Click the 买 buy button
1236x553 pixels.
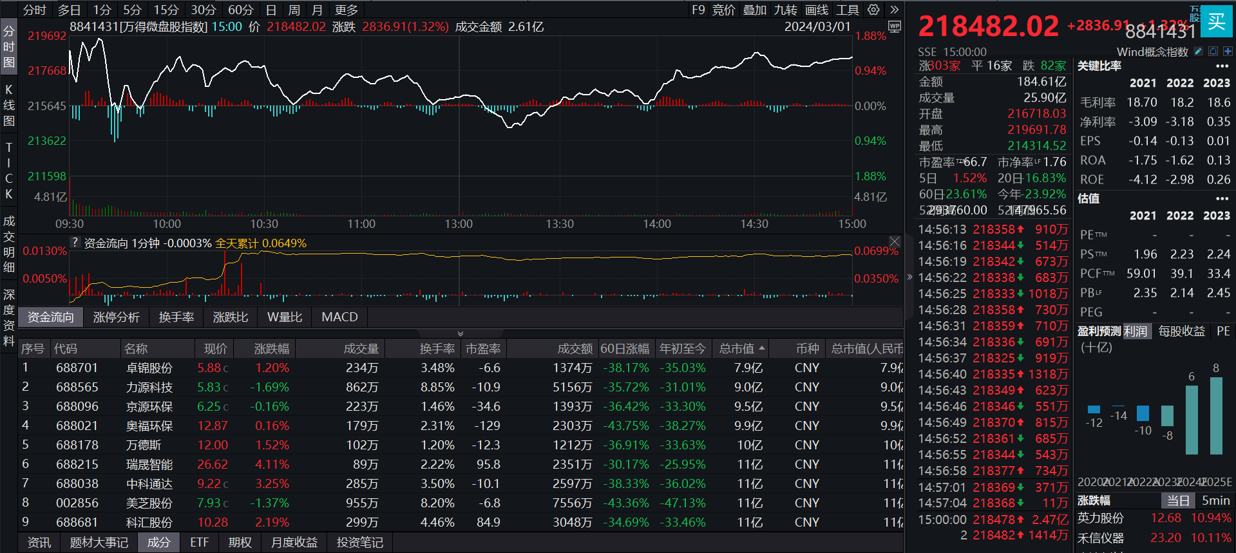[x=1216, y=22]
